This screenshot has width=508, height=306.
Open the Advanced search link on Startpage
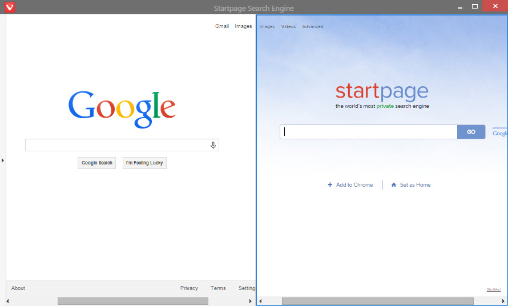313,27
